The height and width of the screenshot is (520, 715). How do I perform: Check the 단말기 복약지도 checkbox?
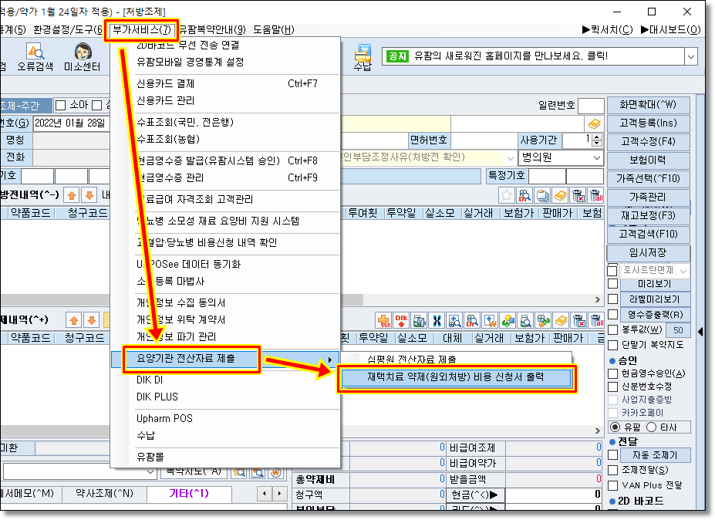(612, 345)
